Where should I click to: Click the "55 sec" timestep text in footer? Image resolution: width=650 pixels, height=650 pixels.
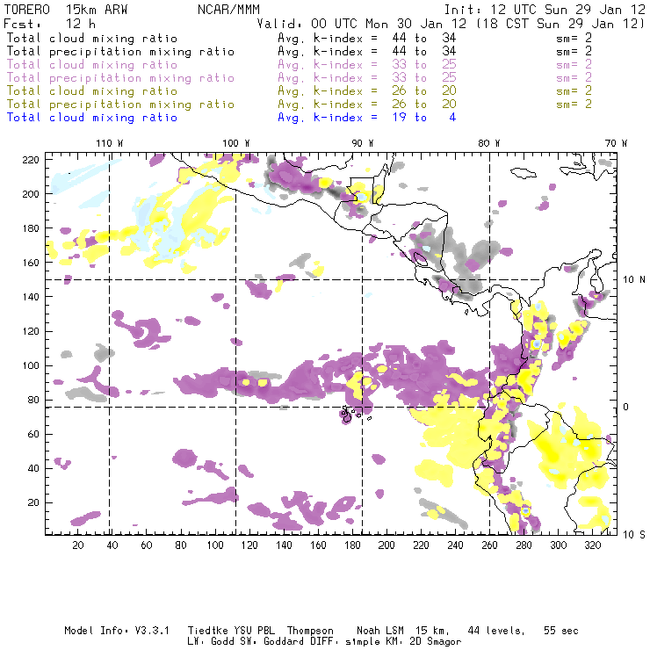561,631
